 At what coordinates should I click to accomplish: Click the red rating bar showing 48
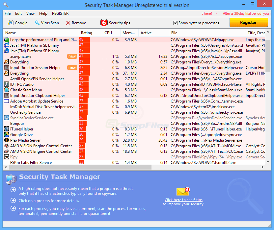coord(84,39)
